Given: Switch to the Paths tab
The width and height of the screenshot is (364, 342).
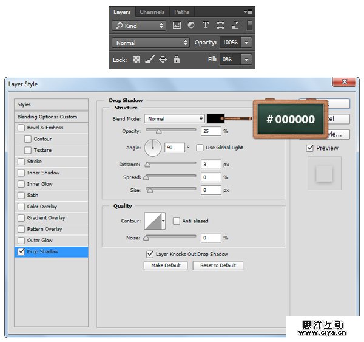Looking at the screenshot, I should point(181,12).
